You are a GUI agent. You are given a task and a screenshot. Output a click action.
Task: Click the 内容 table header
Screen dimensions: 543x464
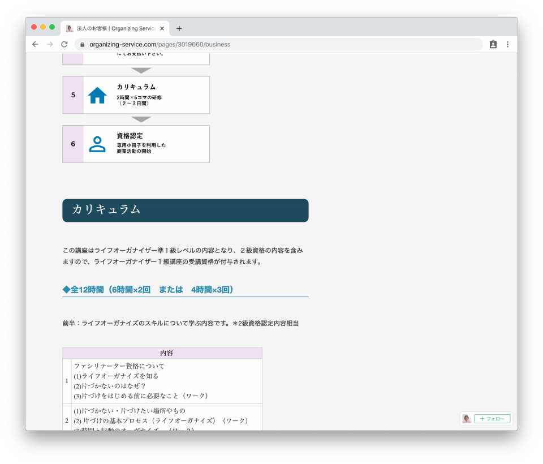[162, 353]
